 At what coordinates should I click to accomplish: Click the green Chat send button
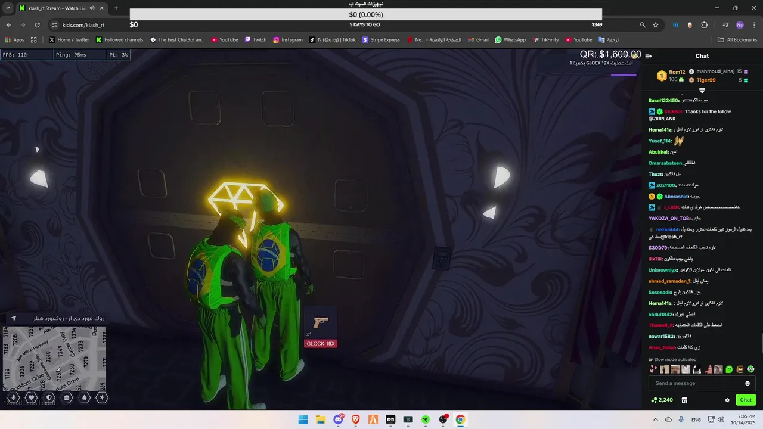(x=746, y=400)
